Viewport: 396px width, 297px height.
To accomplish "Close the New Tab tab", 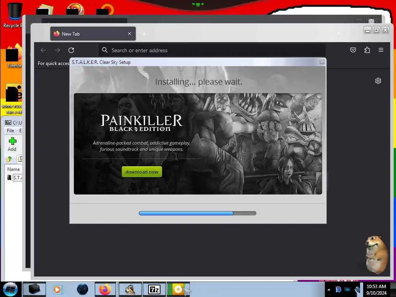I will 129,34.
